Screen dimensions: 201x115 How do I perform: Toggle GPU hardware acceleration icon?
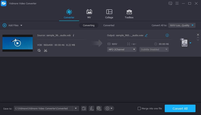[98, 108]
